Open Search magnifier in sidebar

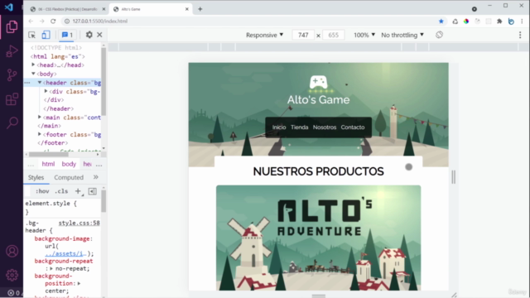[12, 123]
